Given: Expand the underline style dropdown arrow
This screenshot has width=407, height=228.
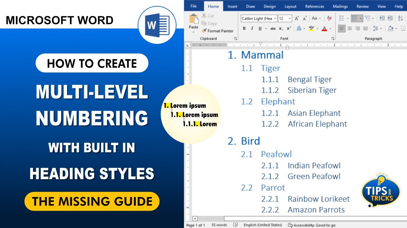Looking at the screenshot, I should 266,28.
